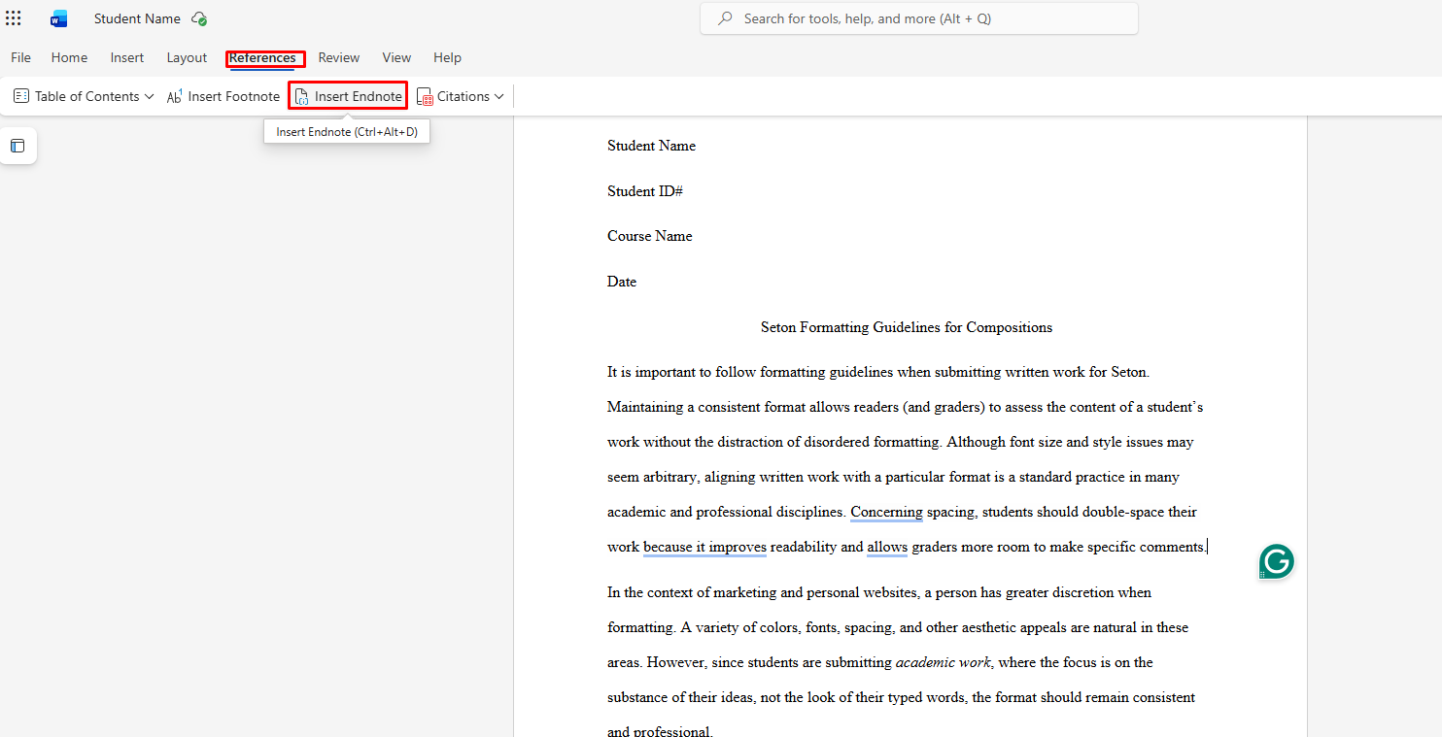The image size is (1442, 737).
Task: Click the Insert Footnote icon
Action: (175, 96)
